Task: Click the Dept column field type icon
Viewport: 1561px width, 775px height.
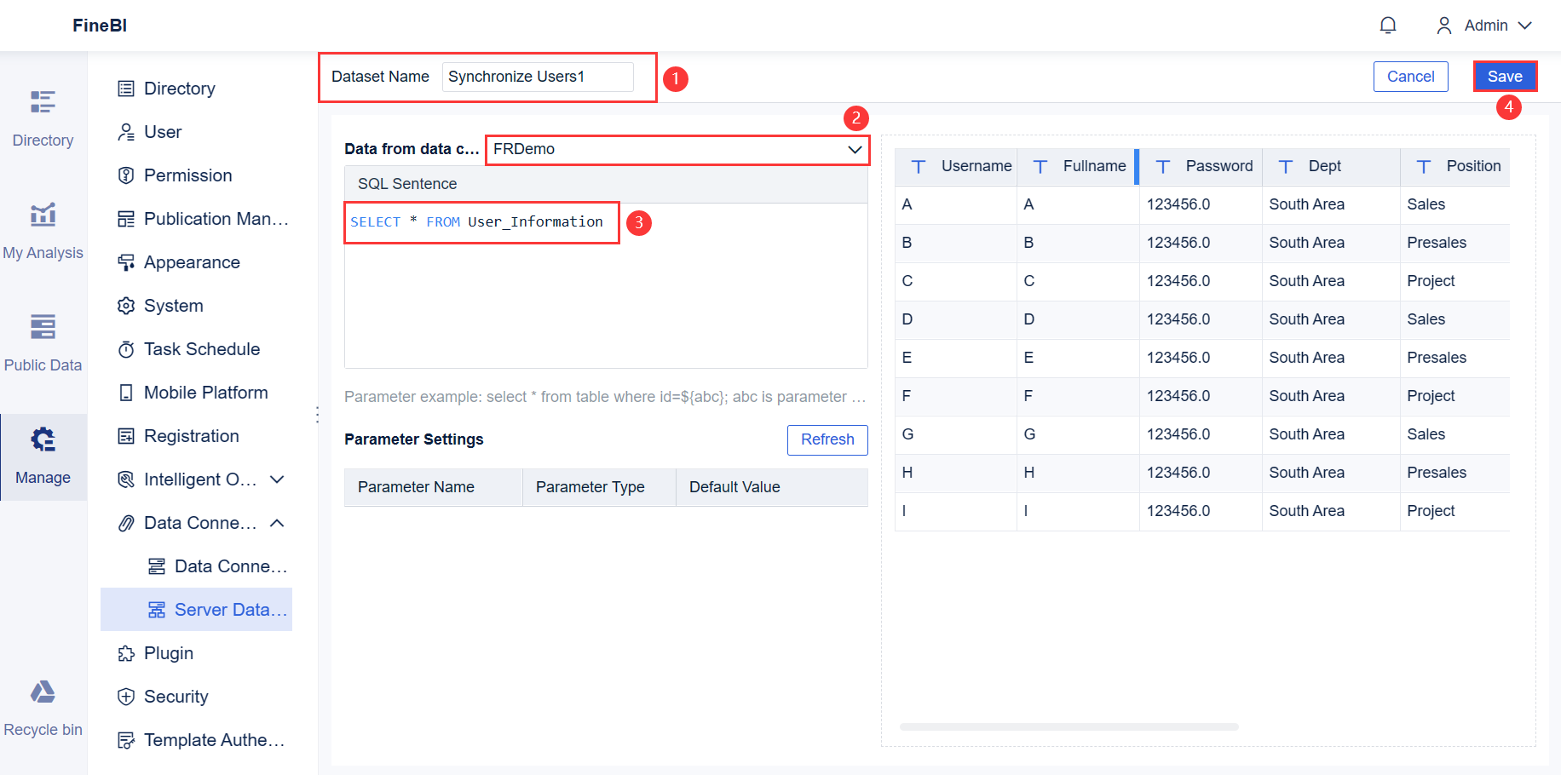Action: point(1285,167)
